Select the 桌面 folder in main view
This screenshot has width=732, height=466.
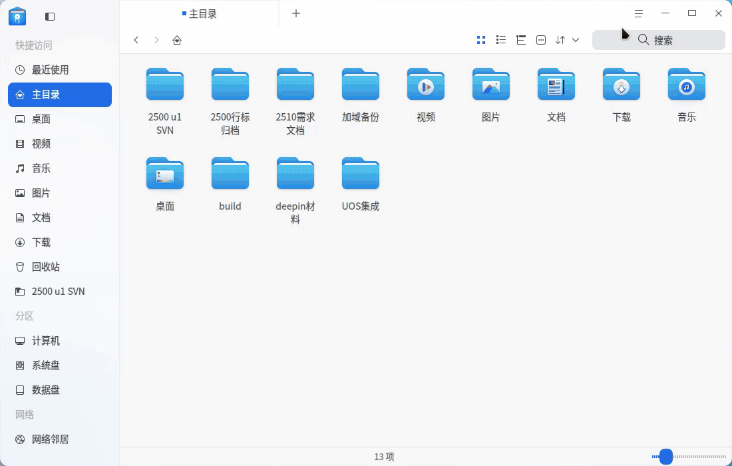coord(165,174)
